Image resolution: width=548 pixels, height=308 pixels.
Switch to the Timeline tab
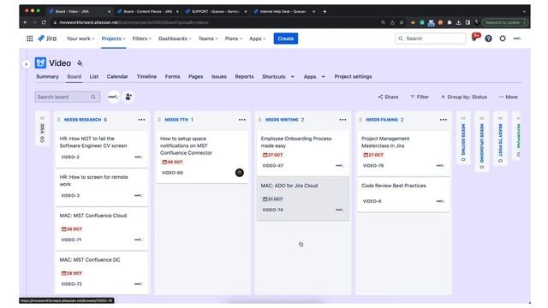(146, 76)
